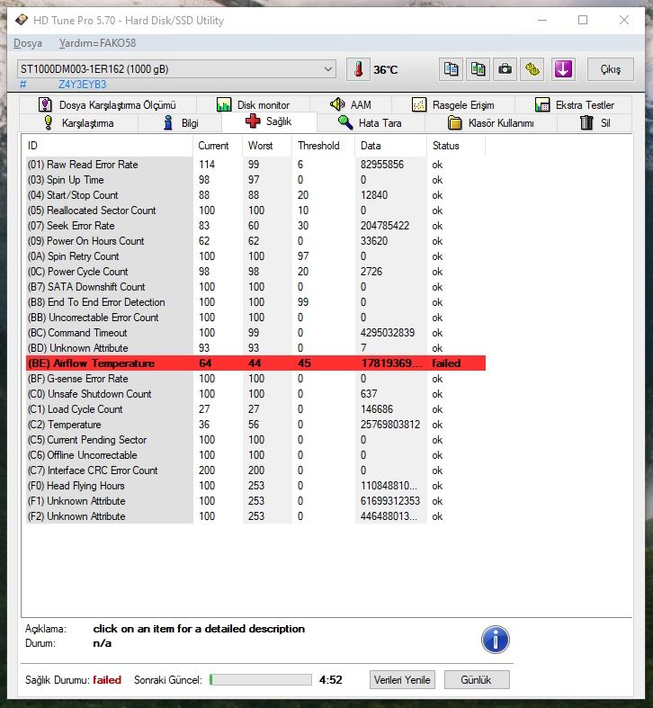The width and height of the screenshot is (653, 708).
Task: Select the Interface CRC Error Count row
Action: coord(255,471)
